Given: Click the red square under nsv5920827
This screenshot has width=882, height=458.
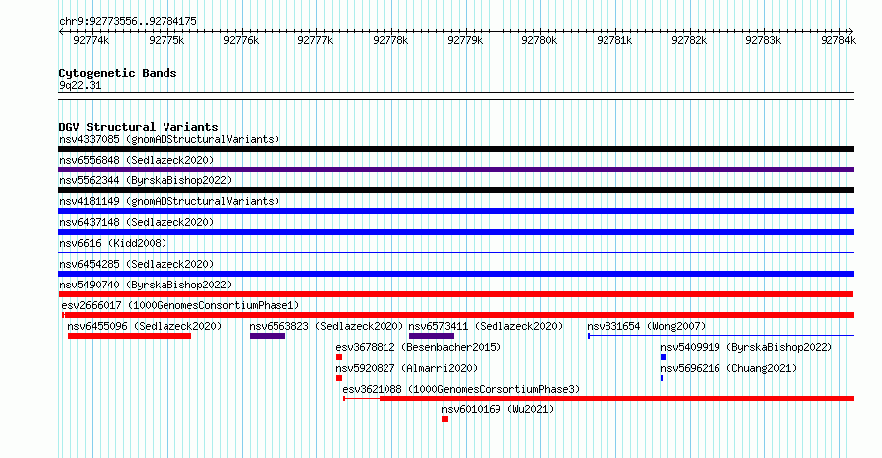Looking at the screenshot, I should 339,378.
